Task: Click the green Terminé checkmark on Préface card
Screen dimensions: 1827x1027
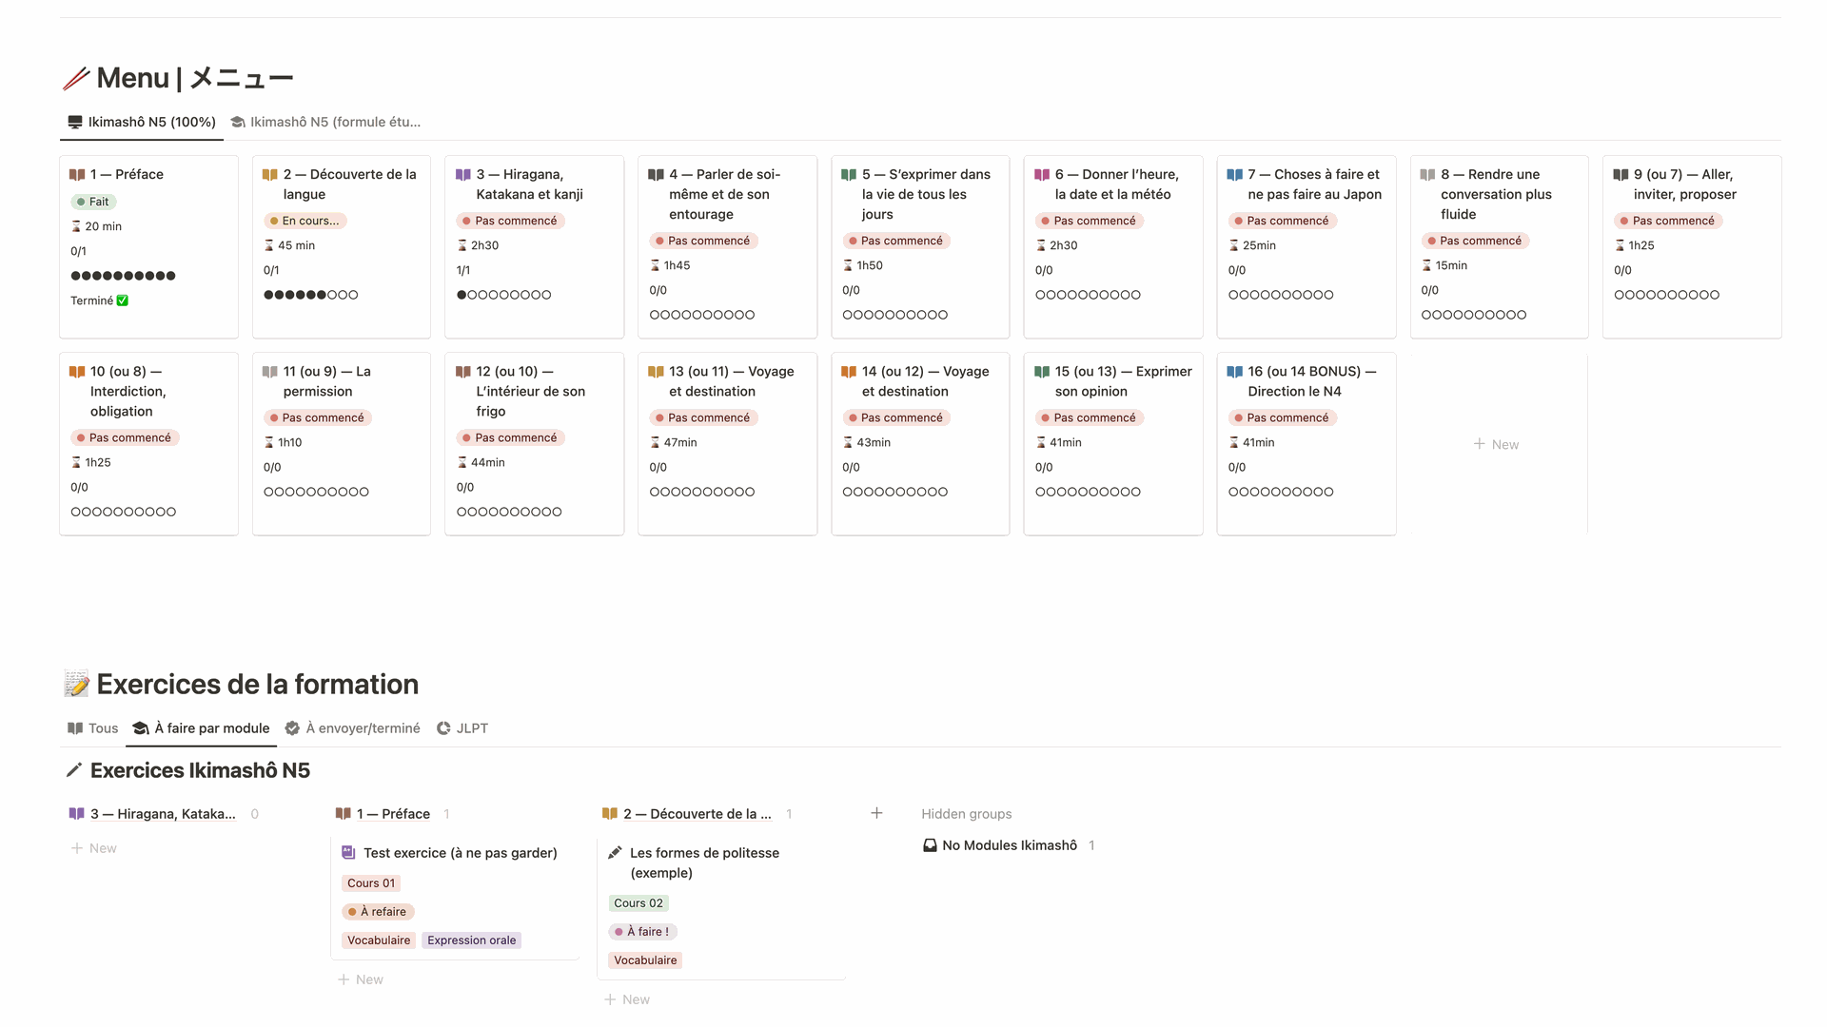Action: 123,300
